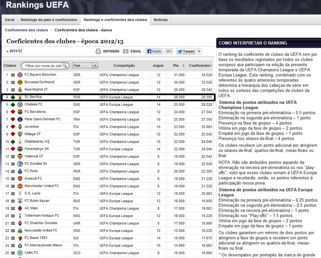The image size is (321, 258).
Task: Click the printer icon beside IMPRIMIR
Action: tap(98, 51)
